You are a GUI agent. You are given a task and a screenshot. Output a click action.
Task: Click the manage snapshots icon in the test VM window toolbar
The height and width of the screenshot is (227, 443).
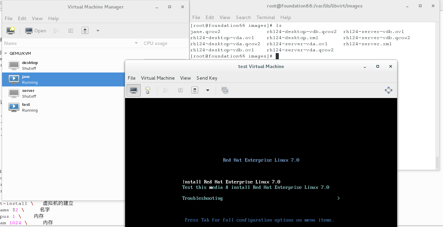225,90
